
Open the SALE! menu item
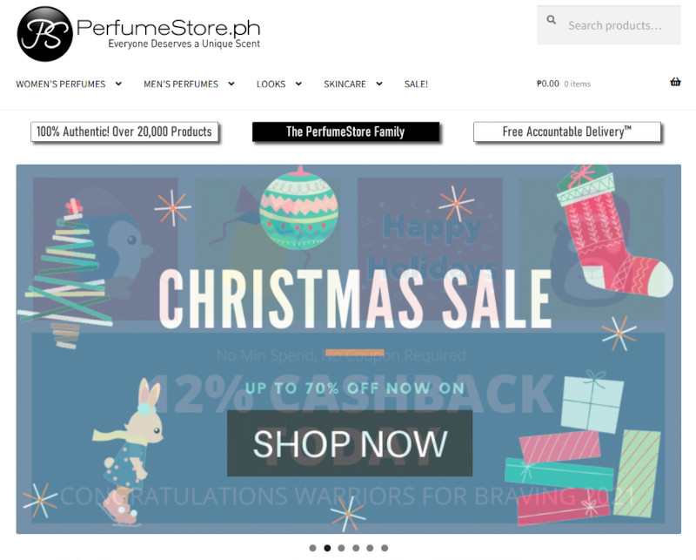pyautogui.click(x=416, y=84)
